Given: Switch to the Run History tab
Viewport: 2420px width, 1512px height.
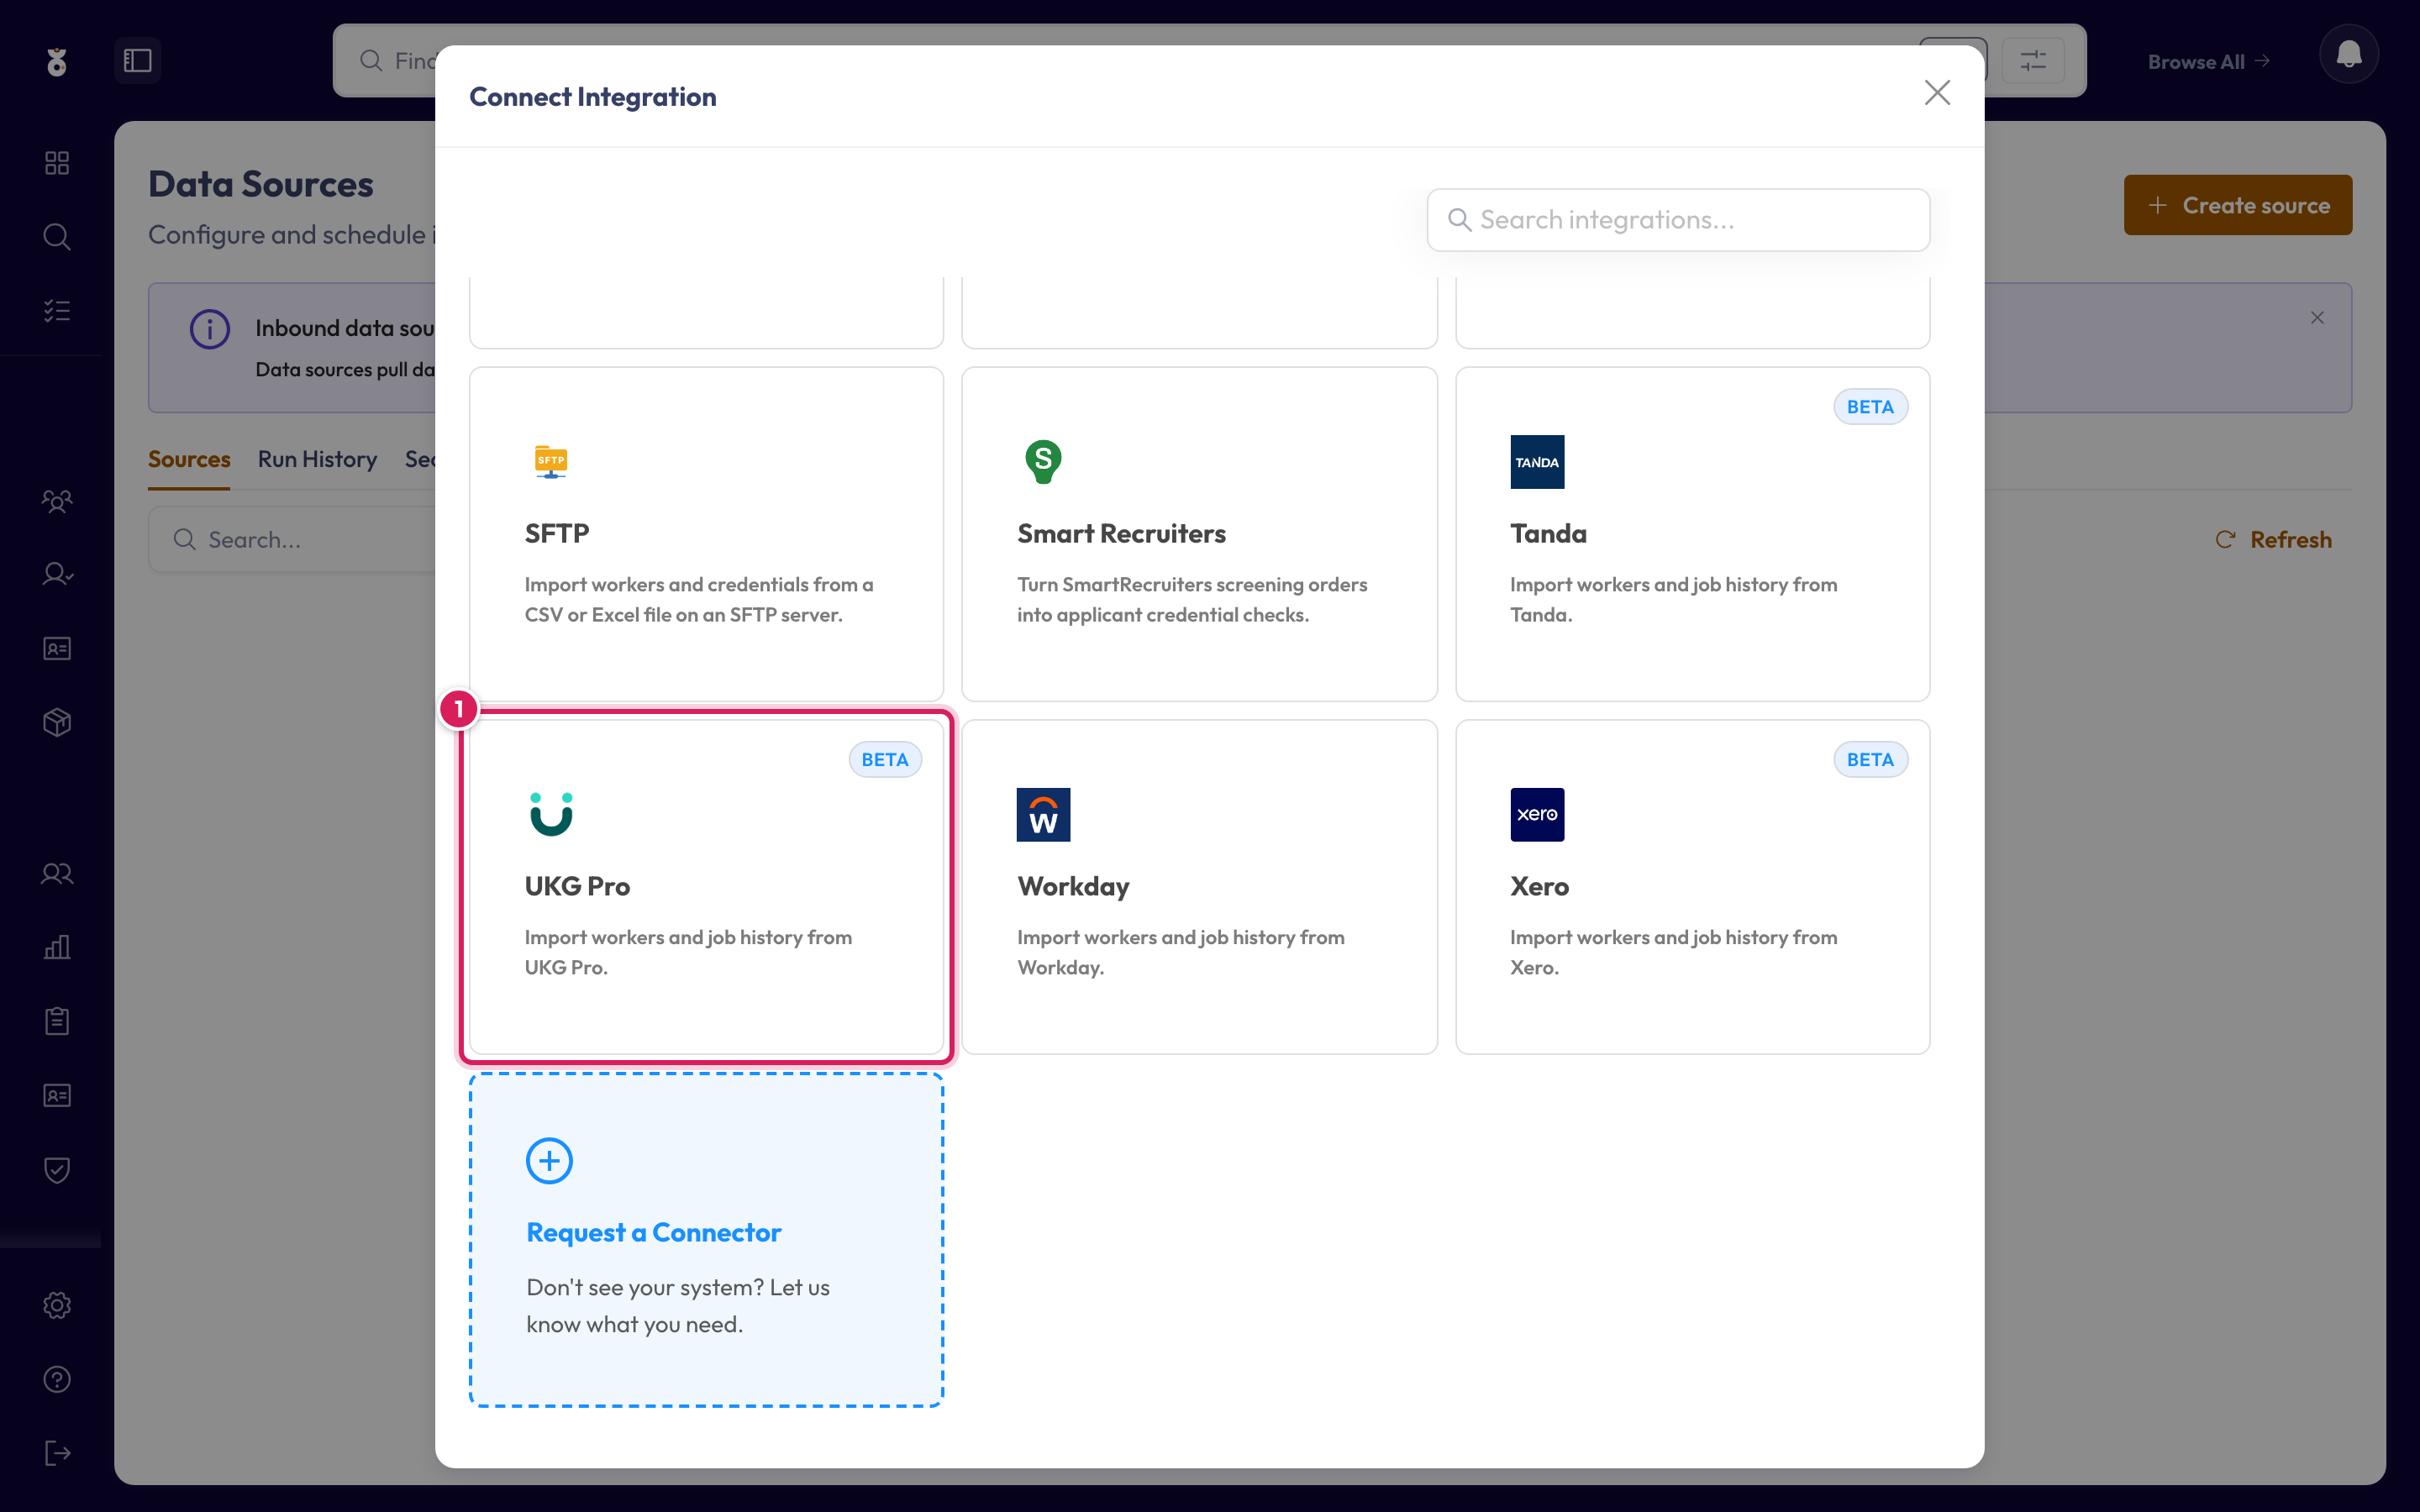Looking at the screenshot, I should (x=317, y=459).
